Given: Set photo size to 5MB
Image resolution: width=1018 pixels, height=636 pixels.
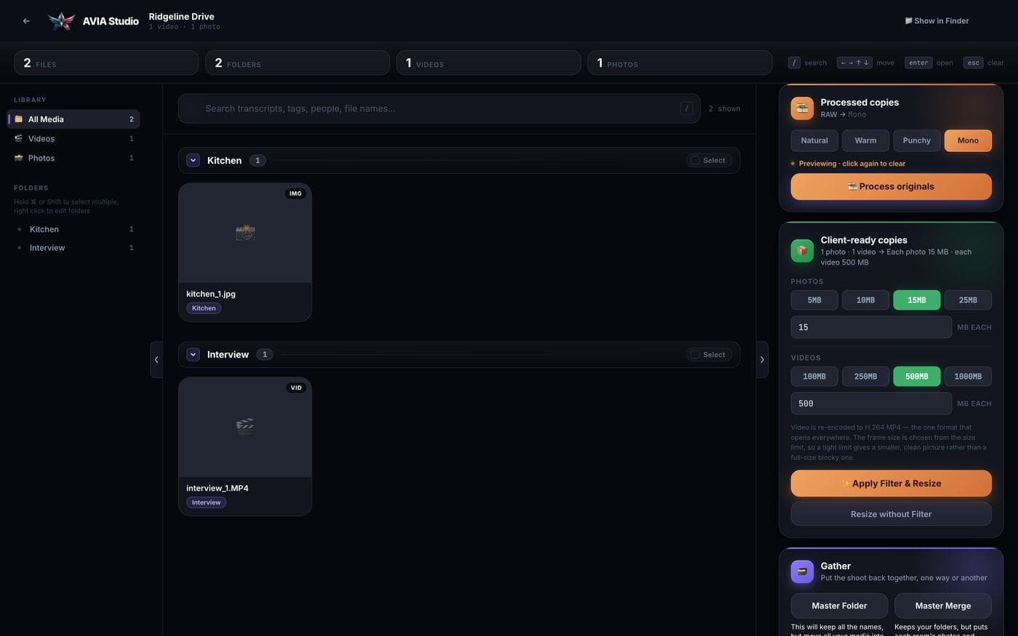Looking at the screenshot, I should tap(814, 300).
